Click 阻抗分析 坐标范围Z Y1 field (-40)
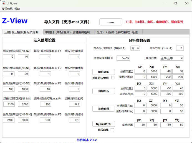The height and width of the screenshot is (143, 192). (166, 71)
